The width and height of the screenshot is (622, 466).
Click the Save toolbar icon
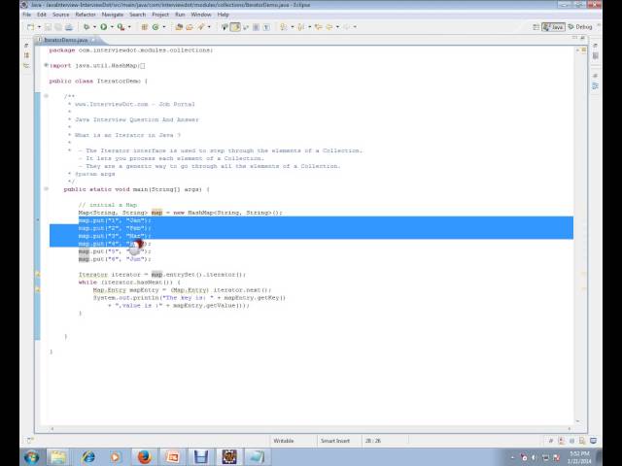click(x=48, y=27)
